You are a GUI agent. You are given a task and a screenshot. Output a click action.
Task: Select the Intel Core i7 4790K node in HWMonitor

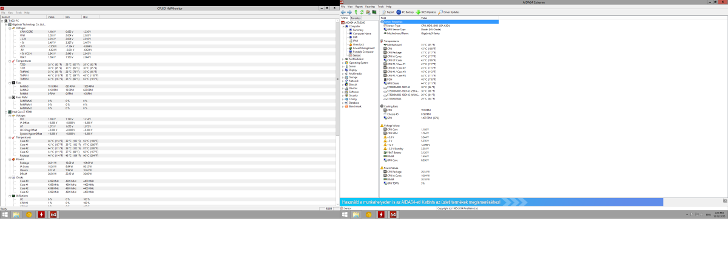tap(19, 112)
